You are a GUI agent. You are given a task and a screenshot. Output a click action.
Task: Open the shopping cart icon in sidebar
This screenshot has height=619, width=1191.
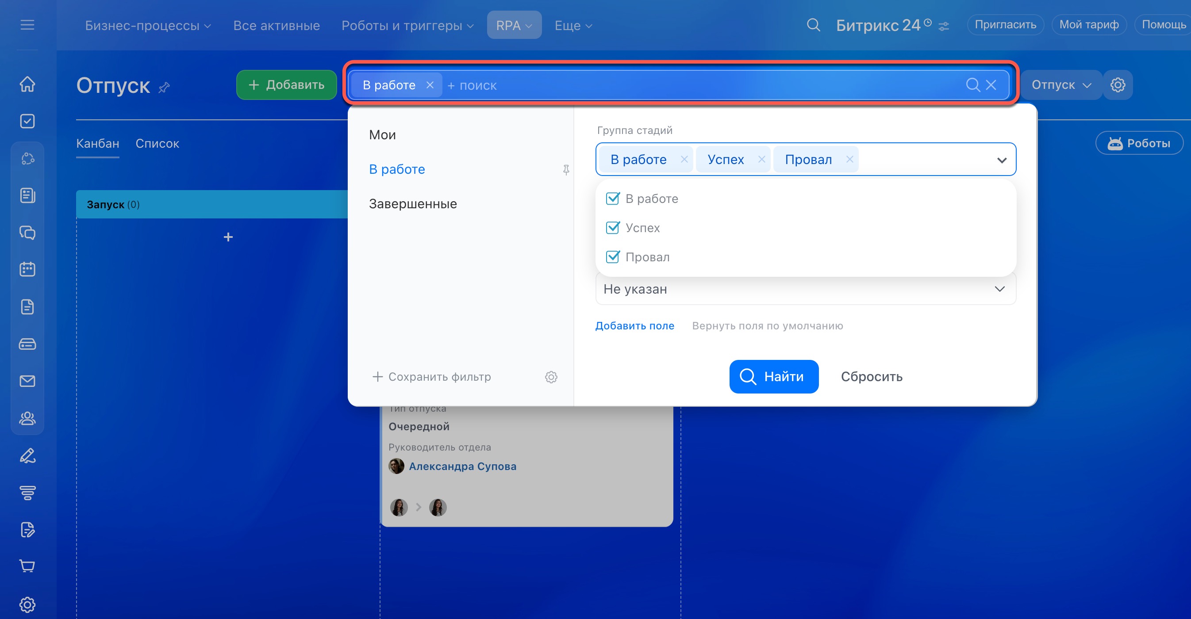coord(27,566)
